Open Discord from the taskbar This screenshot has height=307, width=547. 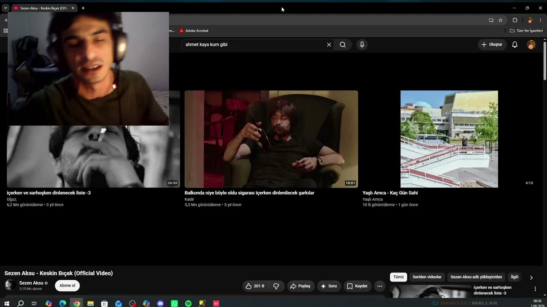pyautogui.click(x=160, y=304)
